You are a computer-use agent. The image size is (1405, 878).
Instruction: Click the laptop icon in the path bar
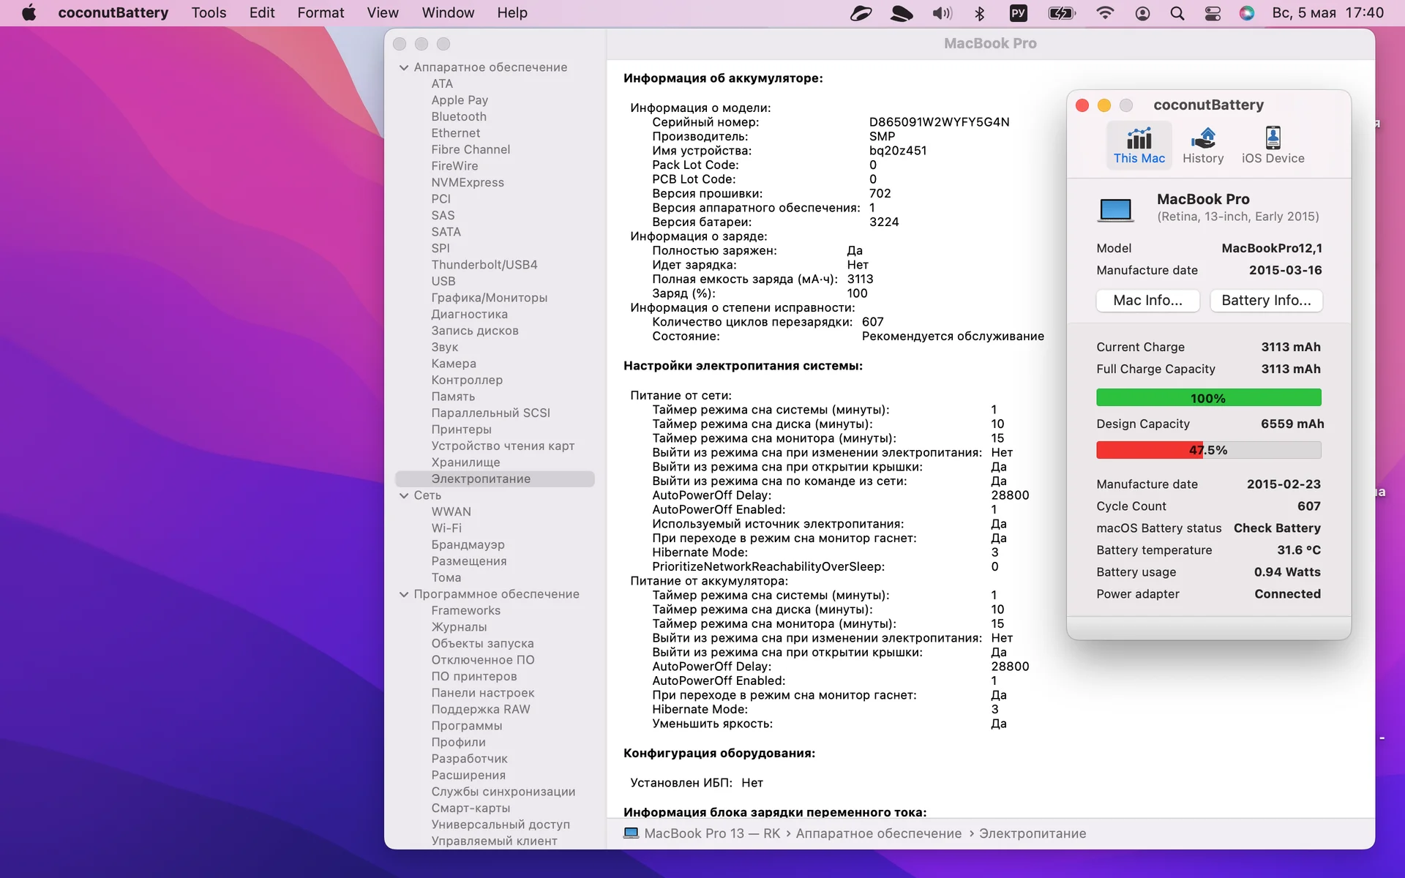631,833
